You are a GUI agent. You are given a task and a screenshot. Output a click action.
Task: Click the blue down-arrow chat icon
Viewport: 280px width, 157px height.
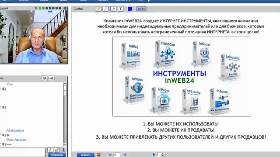(x=63, y=150)
